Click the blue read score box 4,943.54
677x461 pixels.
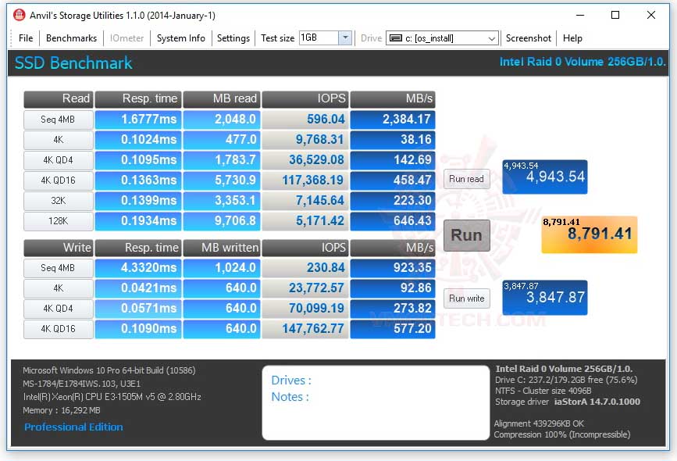pos(545,177)
